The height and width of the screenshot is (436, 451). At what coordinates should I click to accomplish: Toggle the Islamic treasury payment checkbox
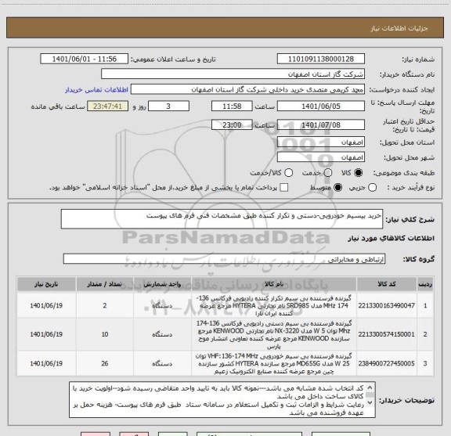pyautogui.click(x=284, y=188)
